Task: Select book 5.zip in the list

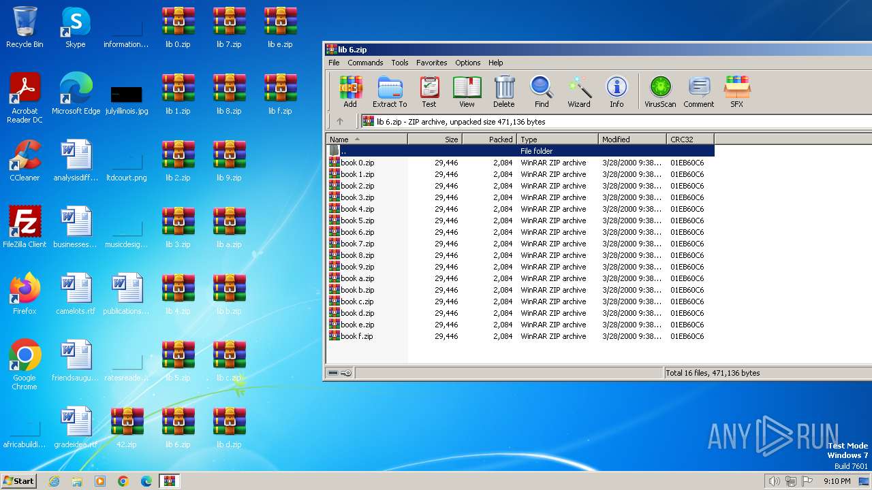Action: click(x=520, y=220)
